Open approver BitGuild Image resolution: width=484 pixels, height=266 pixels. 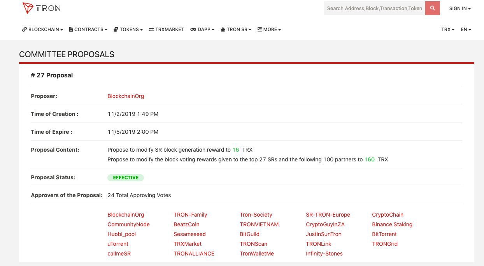point(249,234)
